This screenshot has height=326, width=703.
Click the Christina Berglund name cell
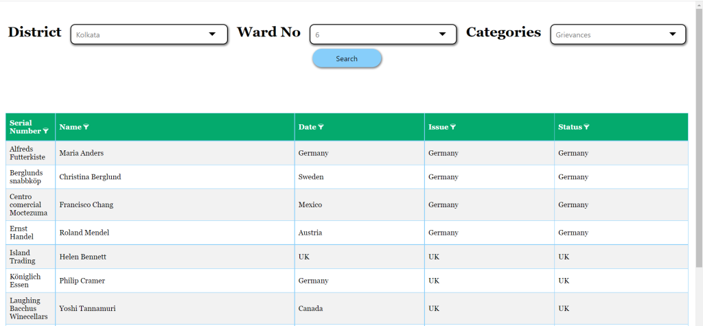[175, 176]
